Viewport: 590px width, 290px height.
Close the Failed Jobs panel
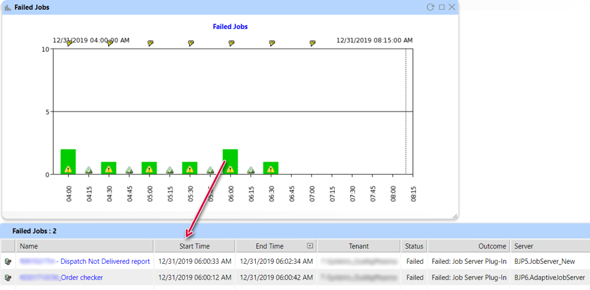tap(452, 7)
